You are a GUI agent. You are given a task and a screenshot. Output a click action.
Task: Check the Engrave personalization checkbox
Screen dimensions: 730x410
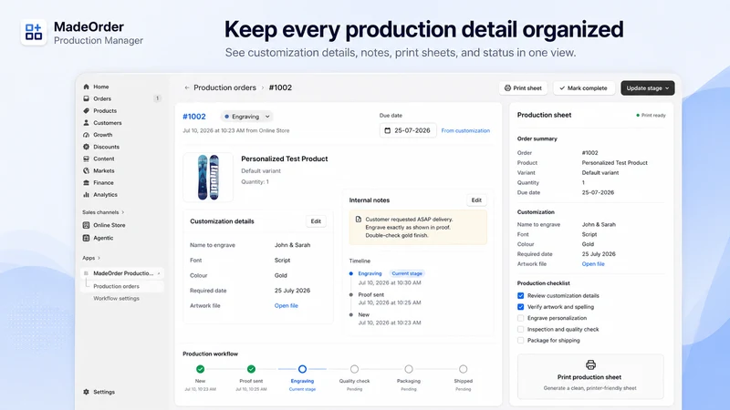(520, 318)
